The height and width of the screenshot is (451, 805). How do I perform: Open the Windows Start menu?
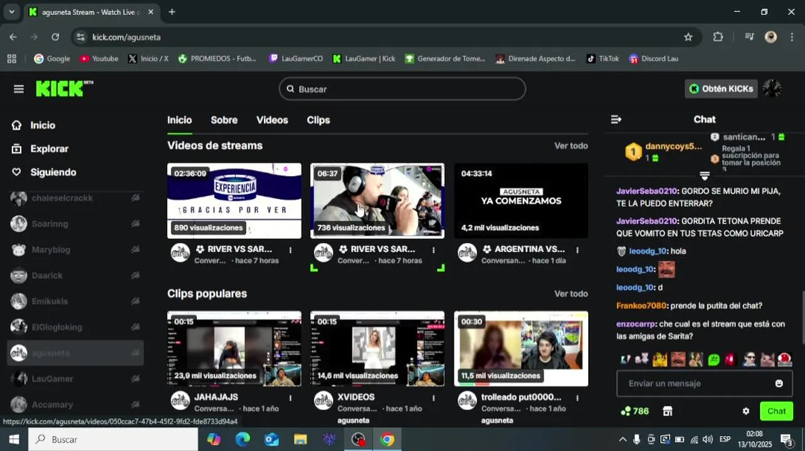click(14, 439)
